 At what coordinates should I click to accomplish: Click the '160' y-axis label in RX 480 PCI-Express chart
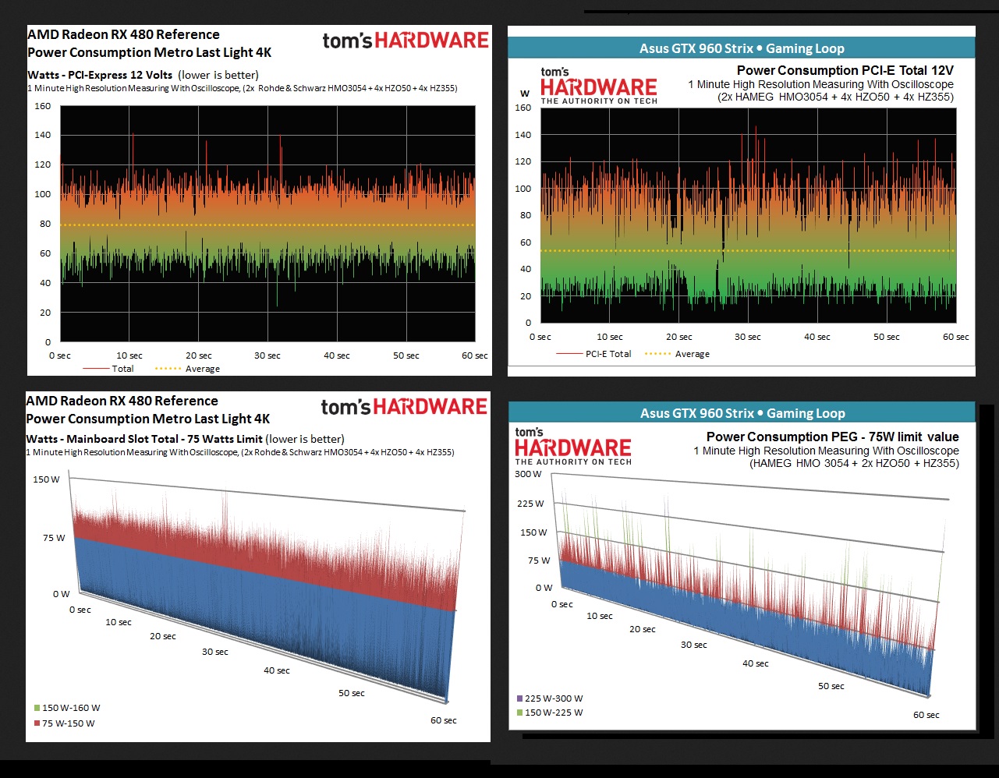(x=43, y=106)
